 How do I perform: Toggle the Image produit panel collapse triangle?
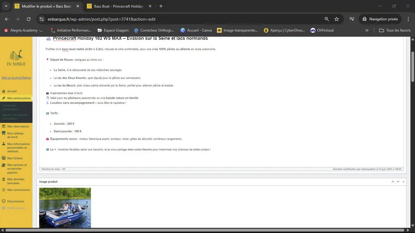(403, 182)
